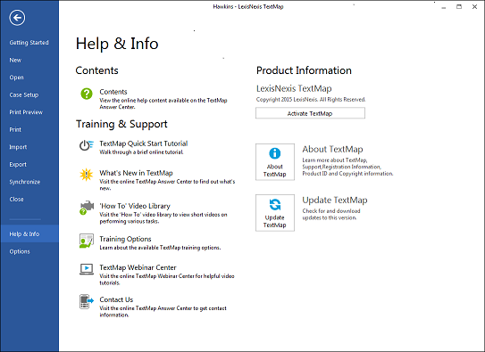Open TextMap Quick Start Tutorial link
This screenshot has height=352, width=485.
click(x=144, y=143)
